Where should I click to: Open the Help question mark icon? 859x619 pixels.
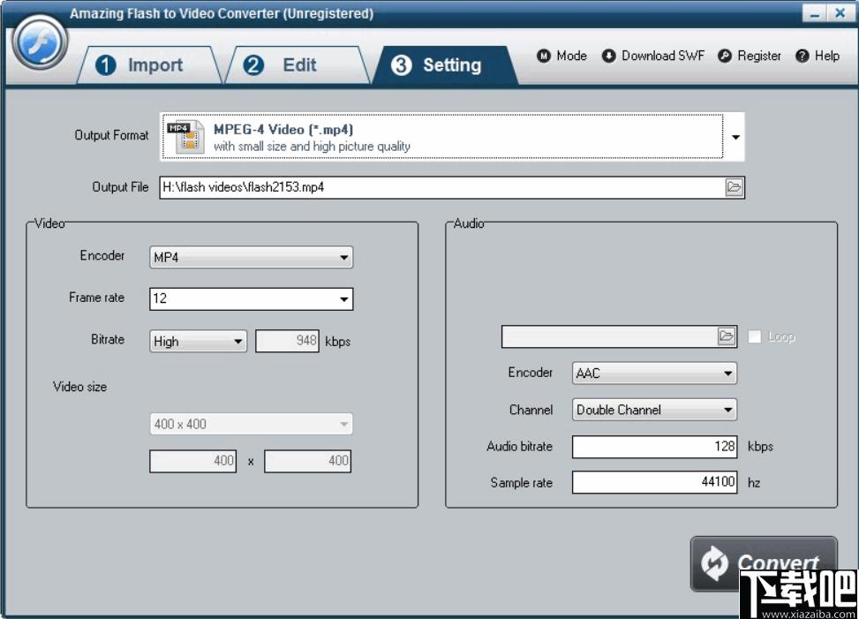click(802, 56)
